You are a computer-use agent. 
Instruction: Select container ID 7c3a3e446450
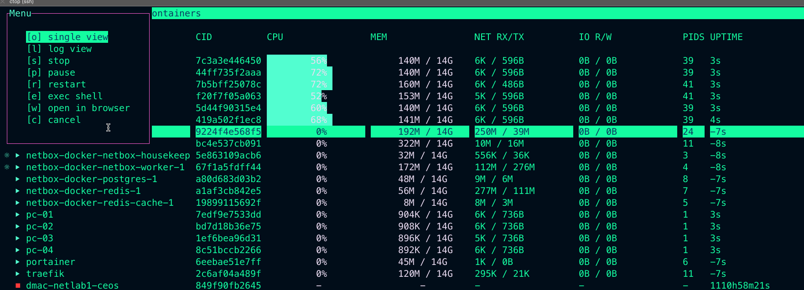pyautogui.click(x=228, y=61)
